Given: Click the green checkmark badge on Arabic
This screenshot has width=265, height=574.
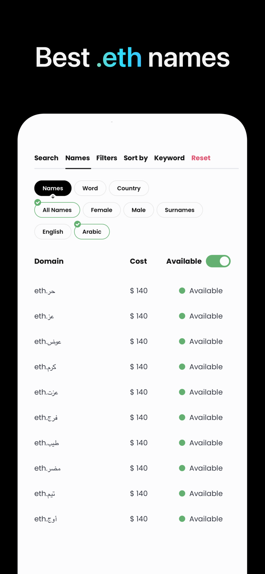Looking at the screenshot, I should (77, 224).
